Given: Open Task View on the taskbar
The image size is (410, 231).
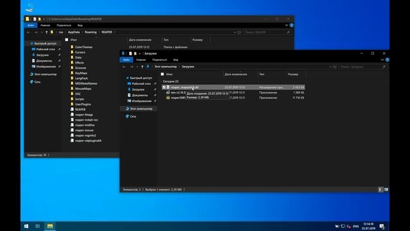Looking at the screenshot, I should coord(38,227).
